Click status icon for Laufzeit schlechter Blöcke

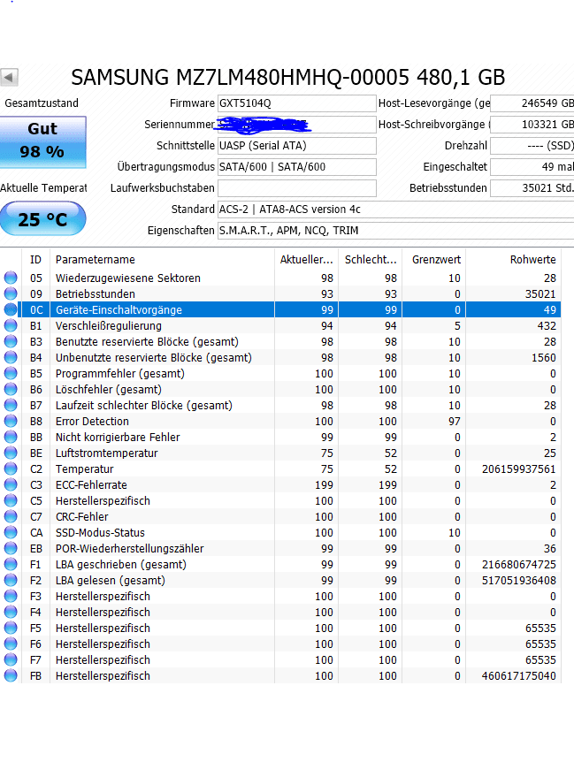click(11, 405)
